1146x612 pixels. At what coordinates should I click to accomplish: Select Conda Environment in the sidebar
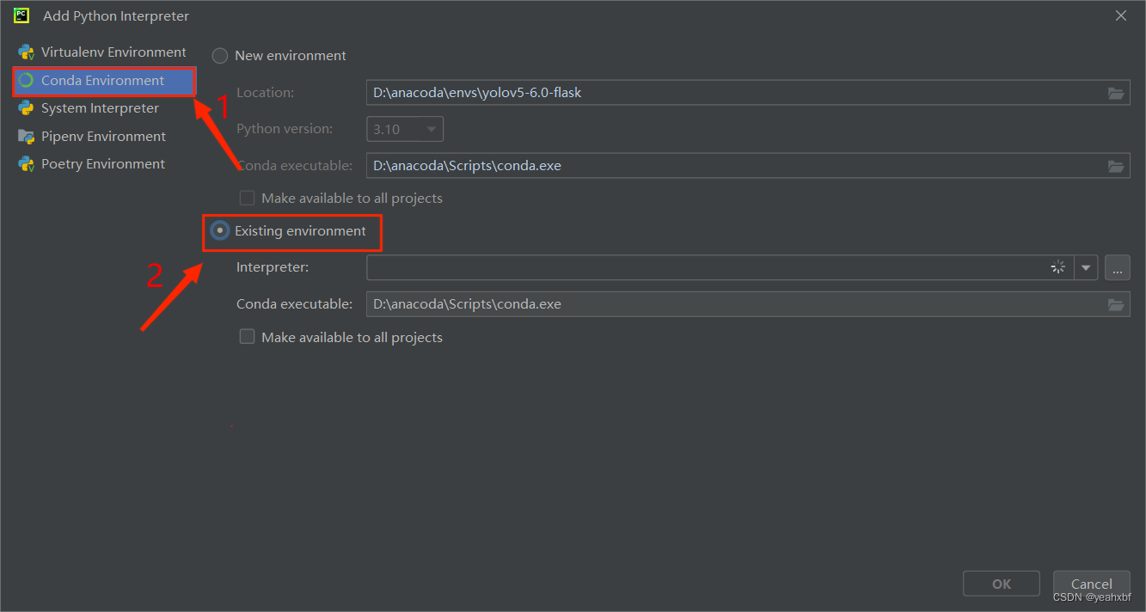104,81
